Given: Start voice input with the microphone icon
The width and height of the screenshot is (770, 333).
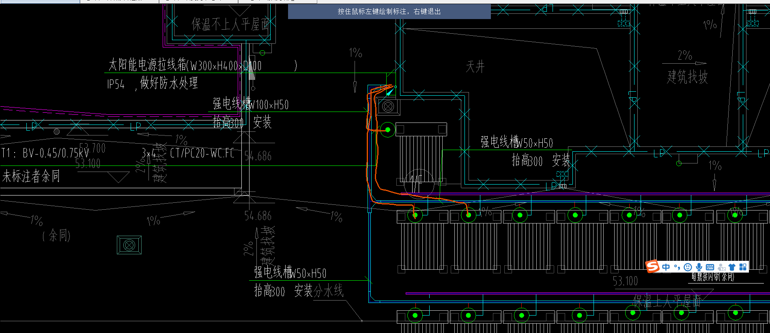Looking at the screenshot, I should tap(699, 267).
